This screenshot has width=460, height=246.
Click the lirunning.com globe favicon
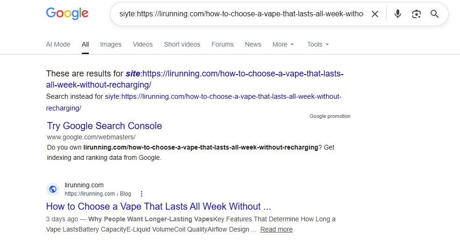click(53, 189)
